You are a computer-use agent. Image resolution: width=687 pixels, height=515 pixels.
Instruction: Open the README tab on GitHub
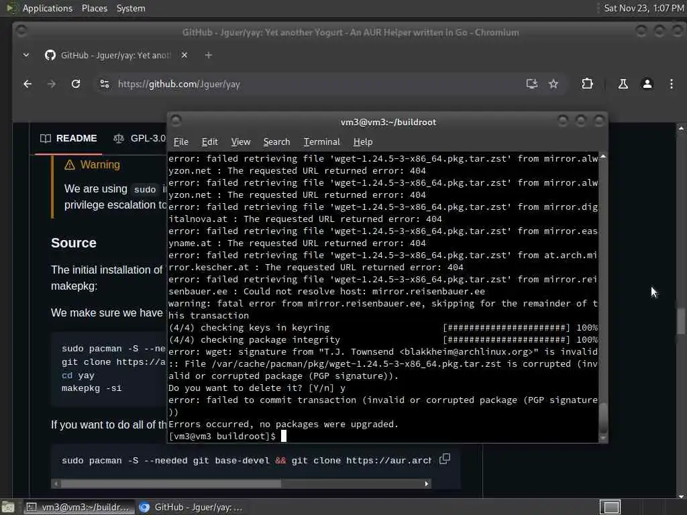(x=68, y=138)
